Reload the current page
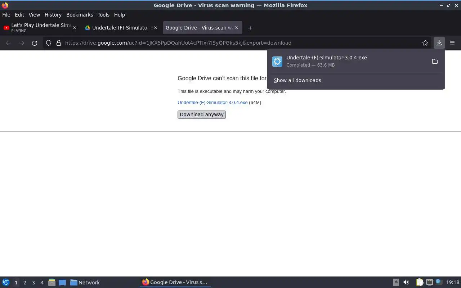The image size is (461, 288). point(35,43)
